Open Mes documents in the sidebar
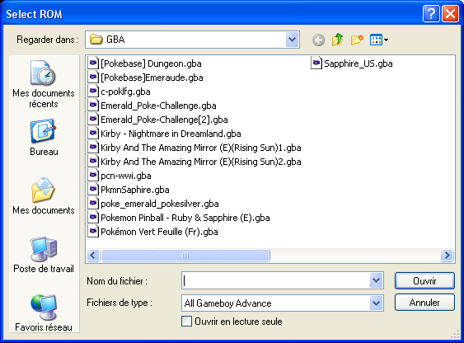 44,196
